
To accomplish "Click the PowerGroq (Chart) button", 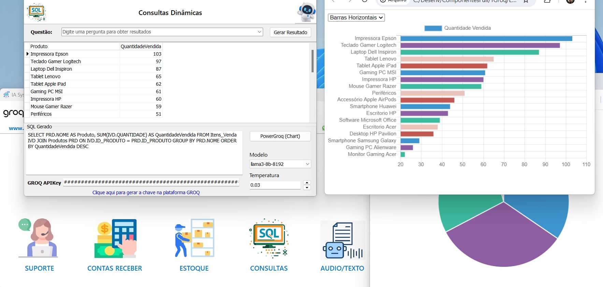I will pos(280,136).
